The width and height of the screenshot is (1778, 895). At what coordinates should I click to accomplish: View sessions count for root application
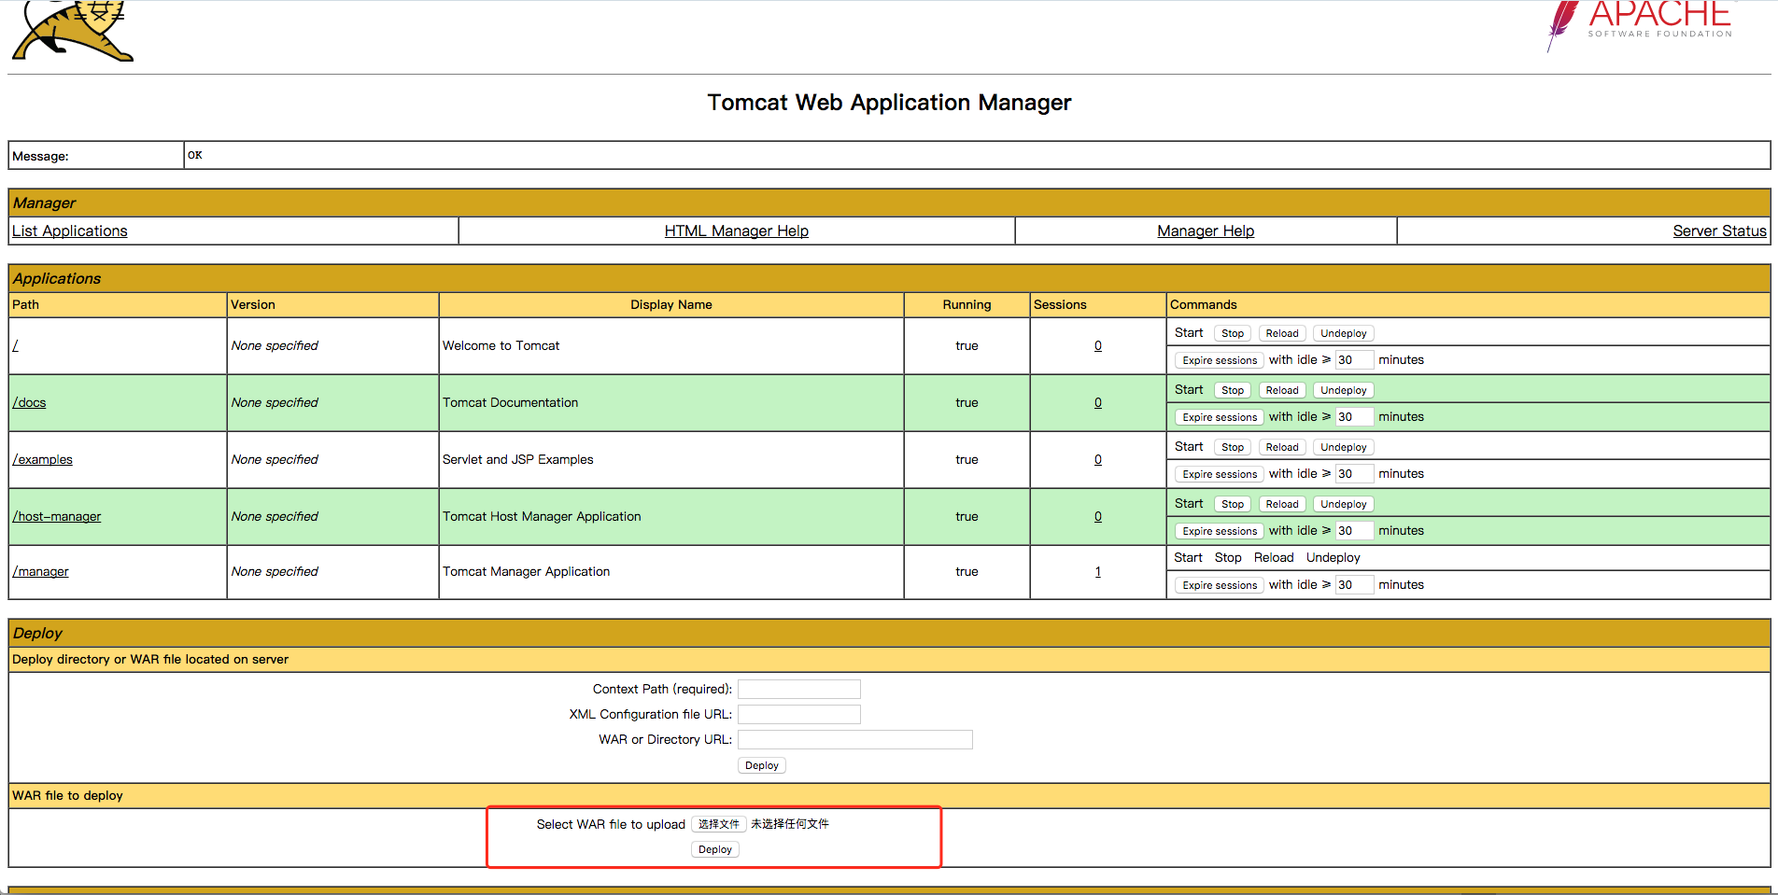[1098, 345]
